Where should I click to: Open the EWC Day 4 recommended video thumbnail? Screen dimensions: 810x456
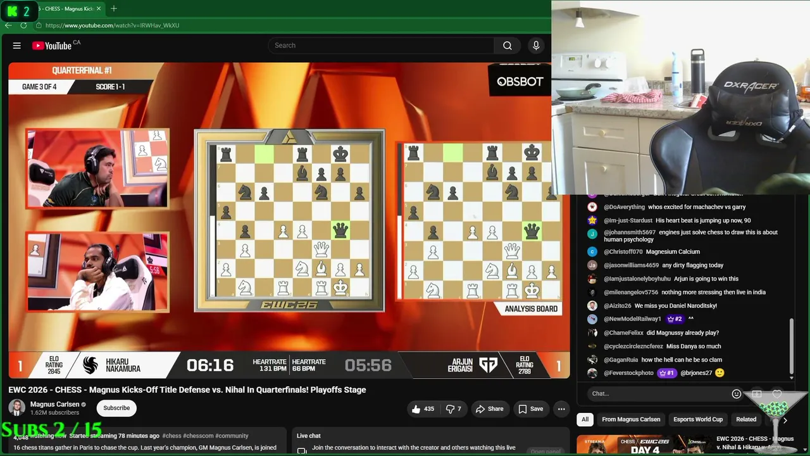[x=644, y=445]
